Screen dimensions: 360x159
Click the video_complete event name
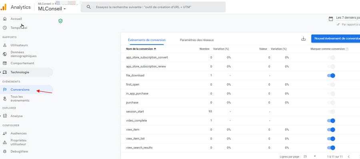(x=136, y=121)
